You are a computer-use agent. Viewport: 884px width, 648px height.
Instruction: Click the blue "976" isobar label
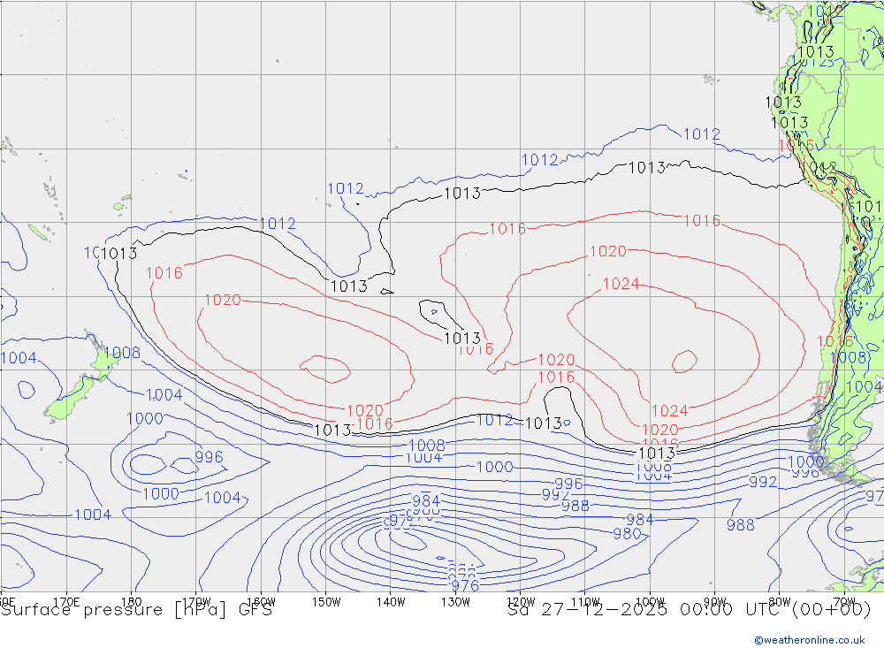[x=465, y=585]
